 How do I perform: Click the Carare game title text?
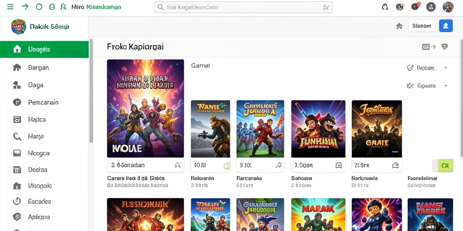pos(136,178)
